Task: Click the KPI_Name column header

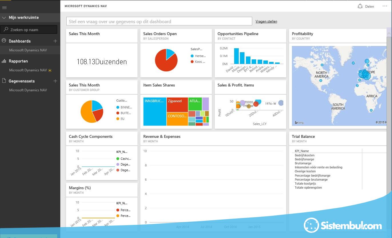Action: 302,151
